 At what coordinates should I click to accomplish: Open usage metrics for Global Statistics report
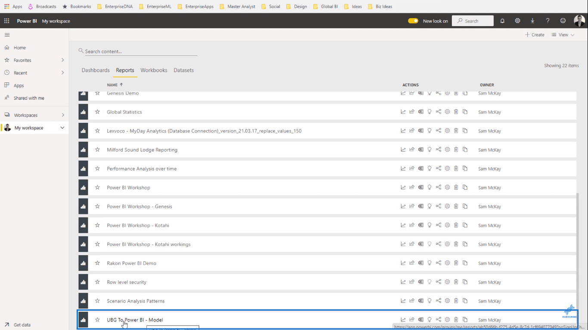coord(403,112)
